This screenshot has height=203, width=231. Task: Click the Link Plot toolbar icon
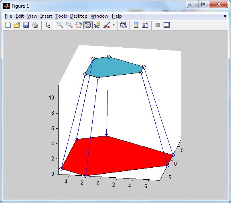(123, 25)
